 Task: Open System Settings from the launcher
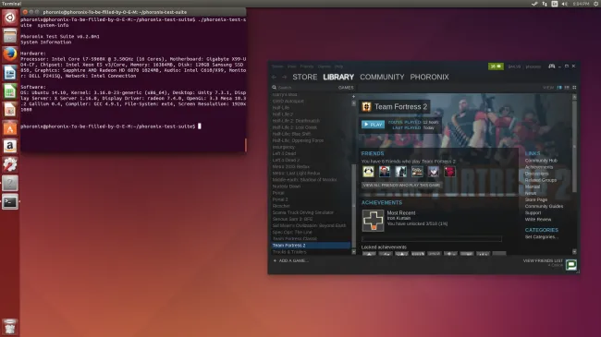coord(10,164)
